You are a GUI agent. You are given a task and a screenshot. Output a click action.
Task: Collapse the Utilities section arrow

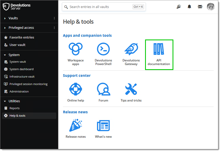tap(5, 101)
